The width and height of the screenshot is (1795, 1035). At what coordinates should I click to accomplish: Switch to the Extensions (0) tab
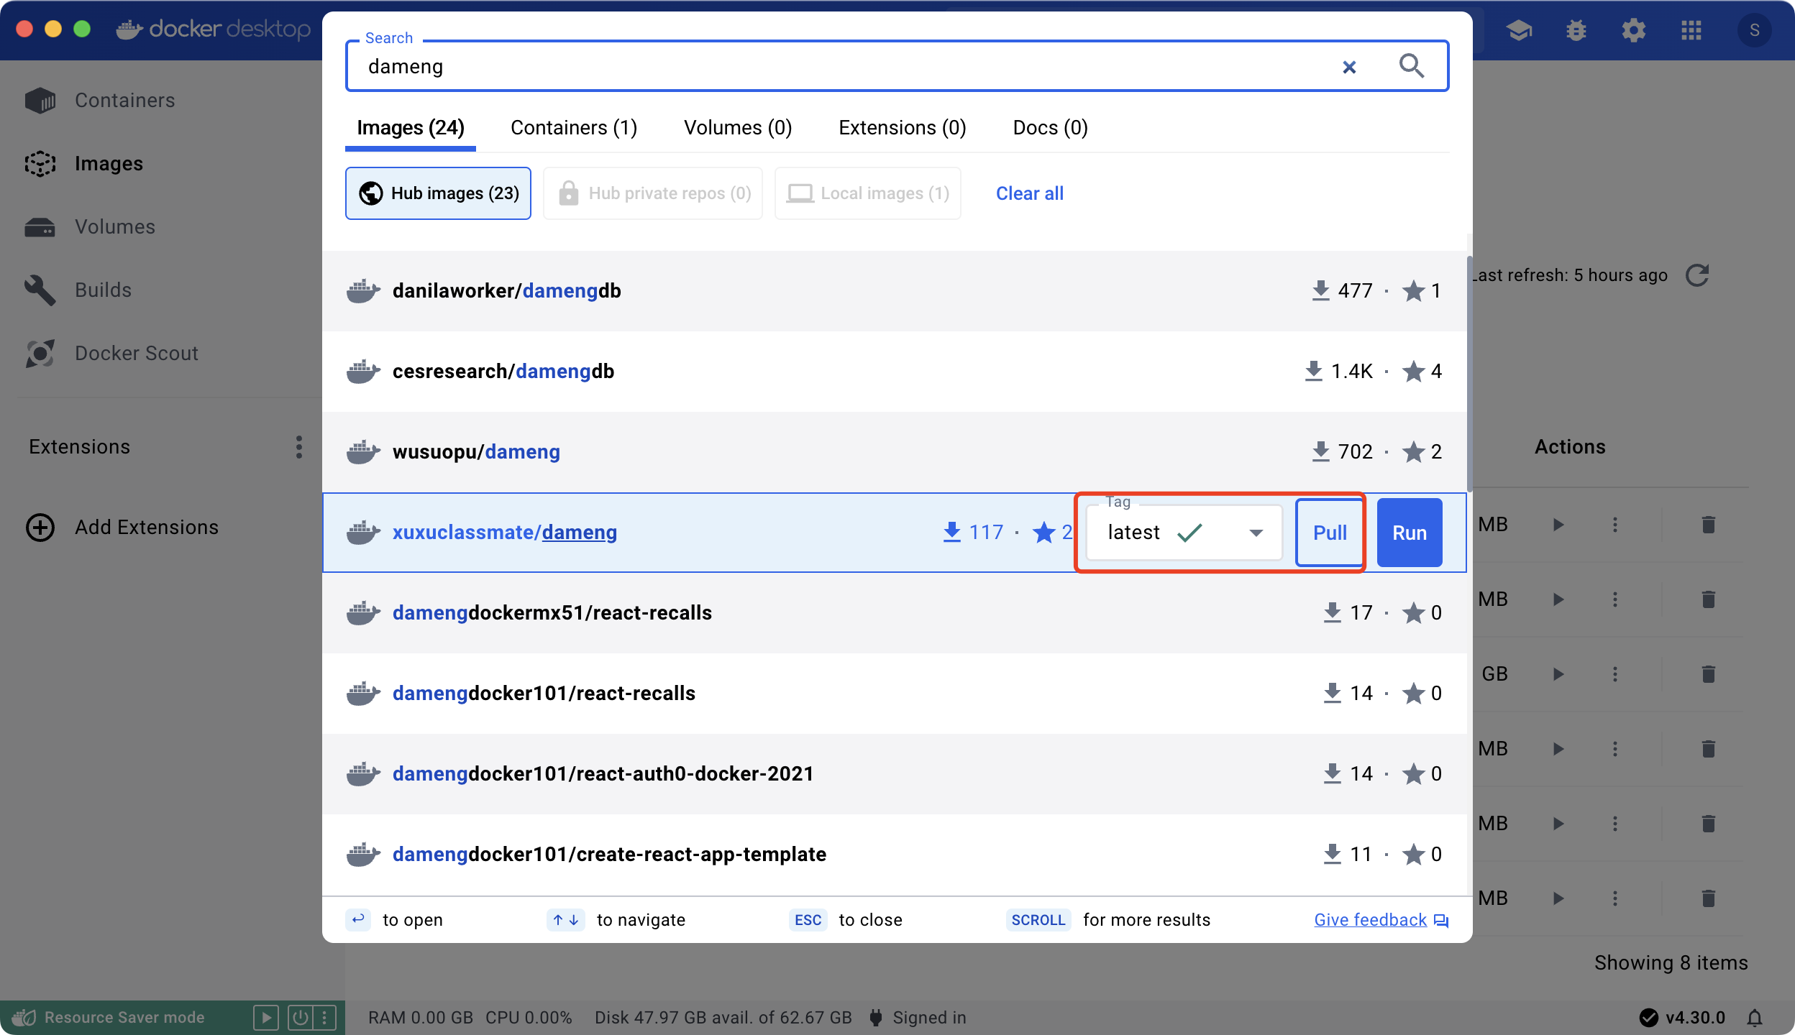(x=903, y=127)
